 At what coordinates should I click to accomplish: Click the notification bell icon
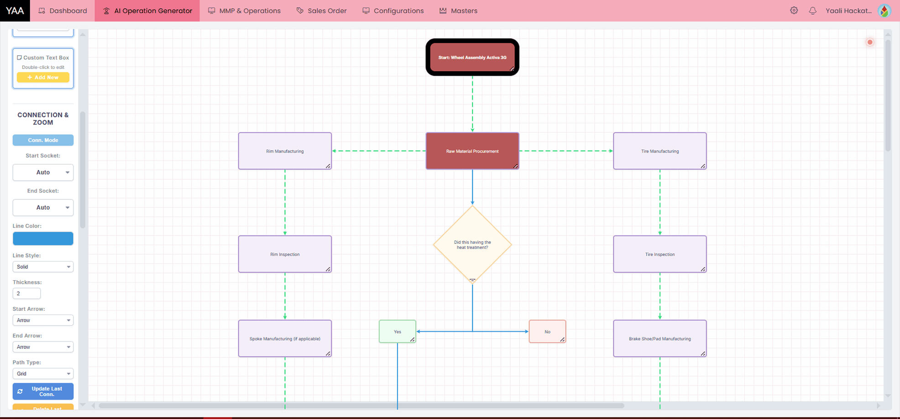pyautogui.click(x=813, y=10)
